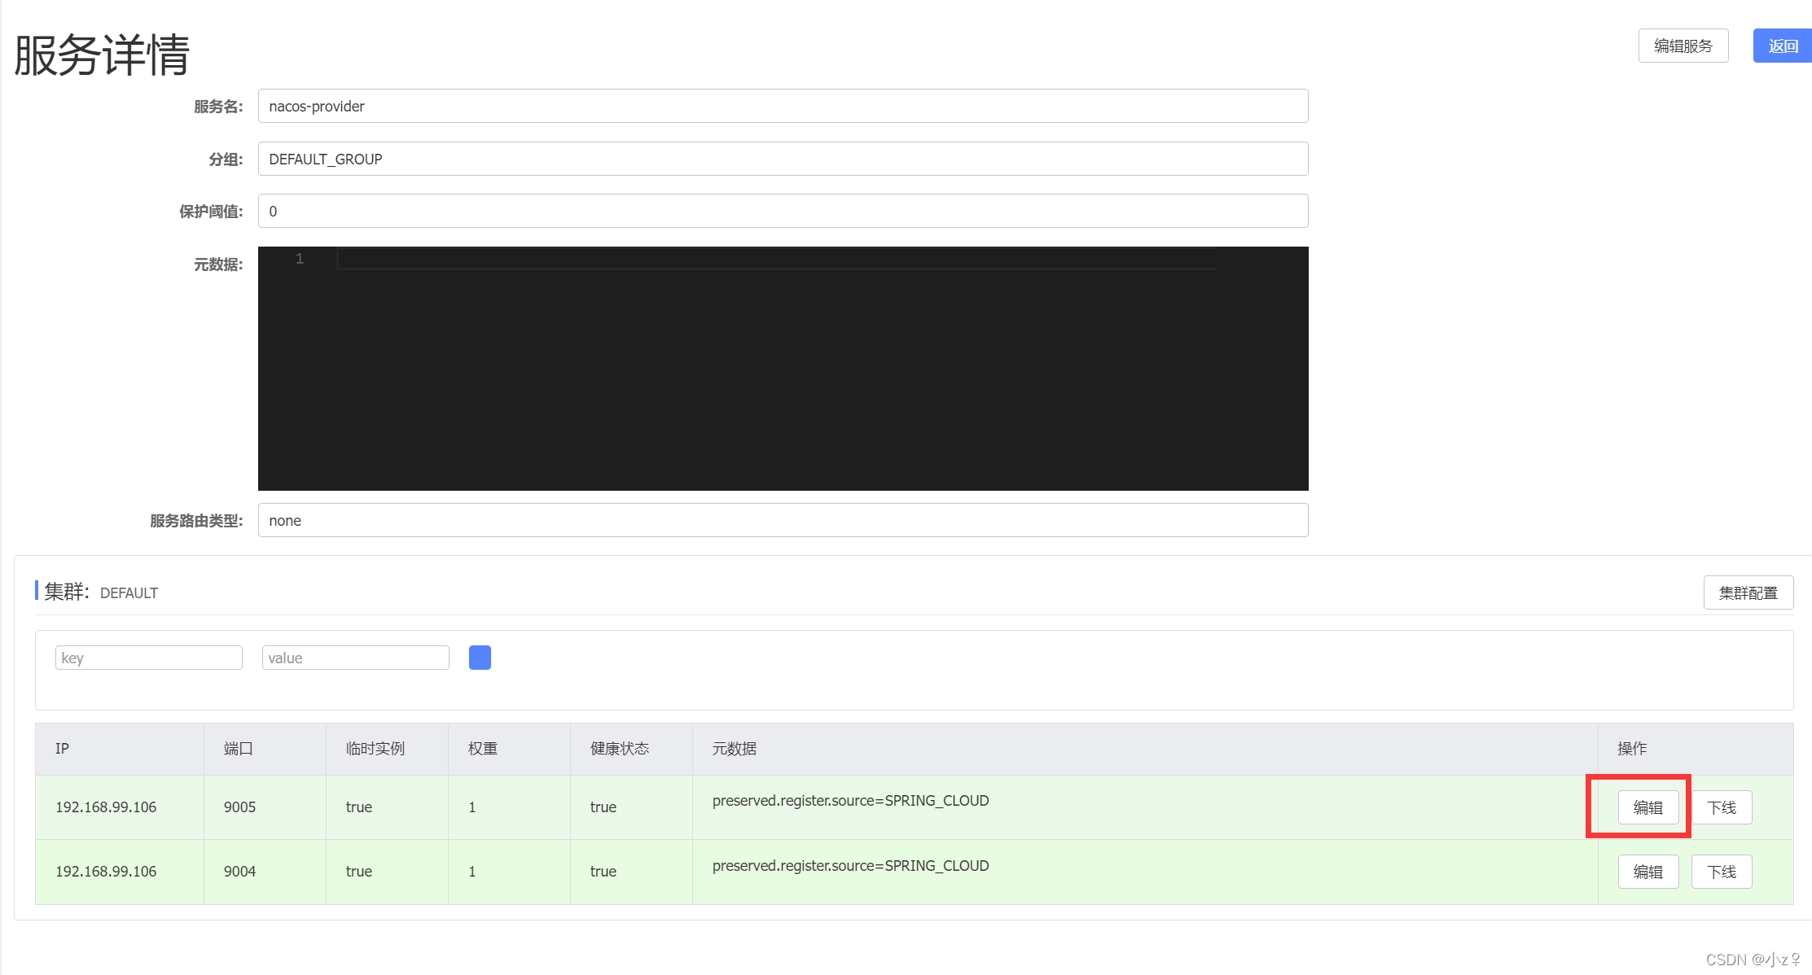Screen dimensions: 1812x975
Task: Click the blue search icon beside value field
Action: click(x=480, y=657)
